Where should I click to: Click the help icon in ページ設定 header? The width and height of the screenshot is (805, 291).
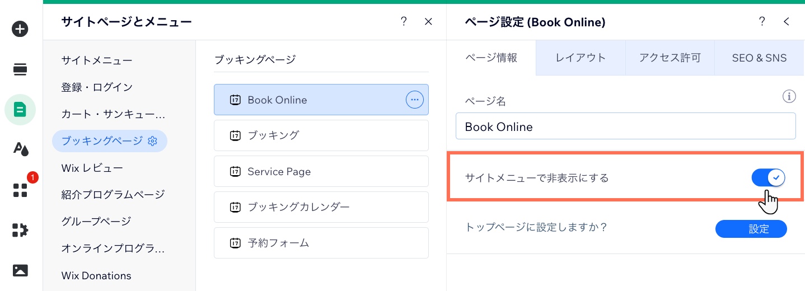762,21
